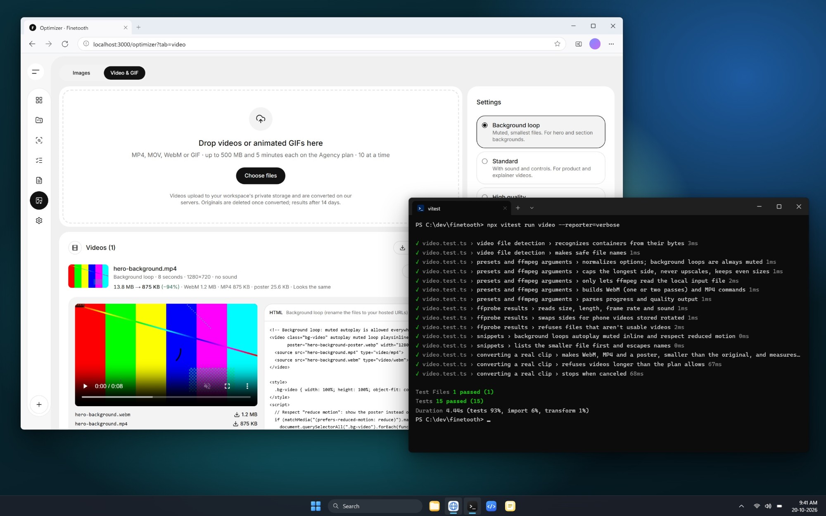Open the settings gear in sidebar
The height and width of the screenshot is (516, 826).
(39, 221)
